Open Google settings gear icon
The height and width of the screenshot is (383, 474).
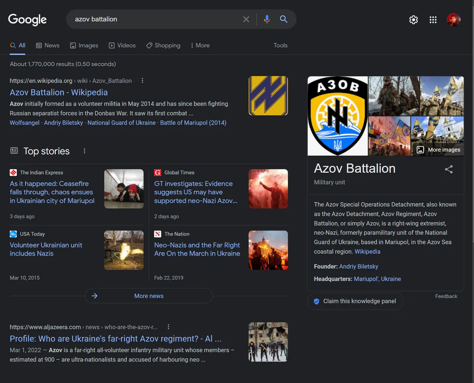pos(414,20)
